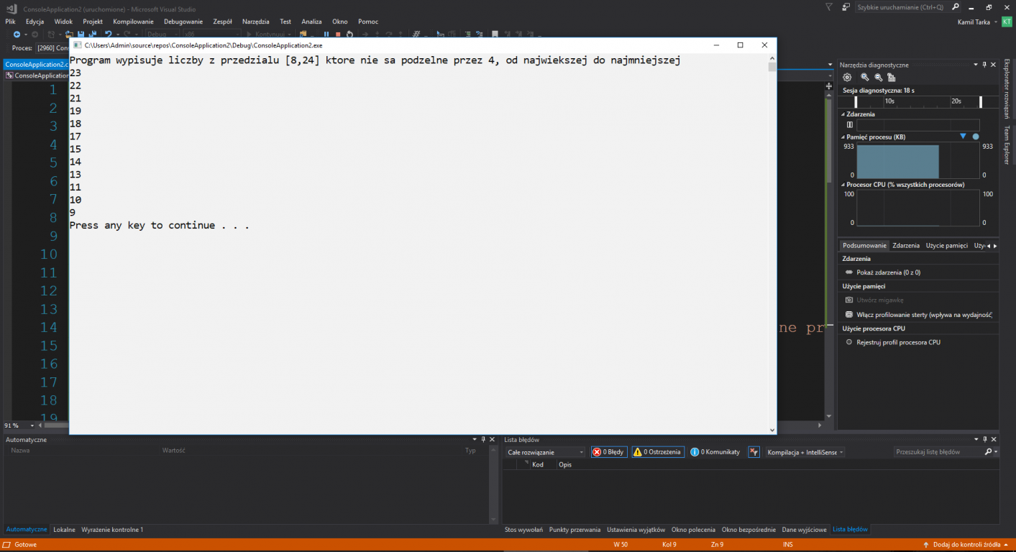Click Włącz profilowanie sterty link
Image resolution: width=1016 pixels, height=552 pixels.
click(924, 315)
